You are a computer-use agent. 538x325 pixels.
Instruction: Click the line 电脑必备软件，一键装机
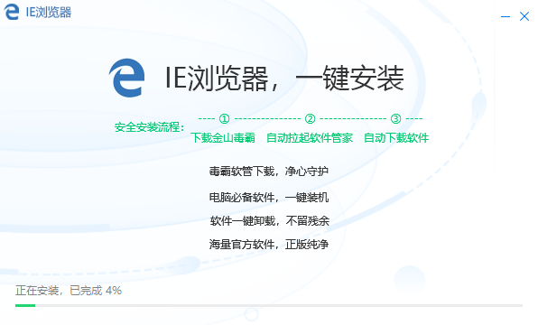tap(269, 198)
